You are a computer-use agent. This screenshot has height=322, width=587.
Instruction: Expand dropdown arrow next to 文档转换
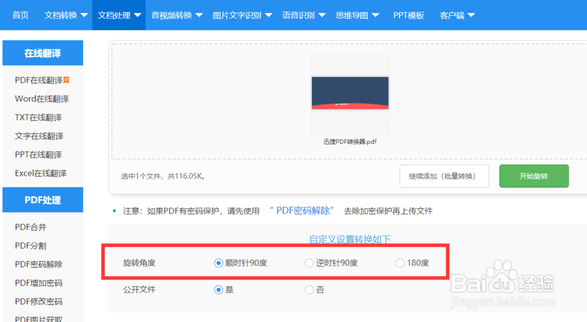pos(84,15)
